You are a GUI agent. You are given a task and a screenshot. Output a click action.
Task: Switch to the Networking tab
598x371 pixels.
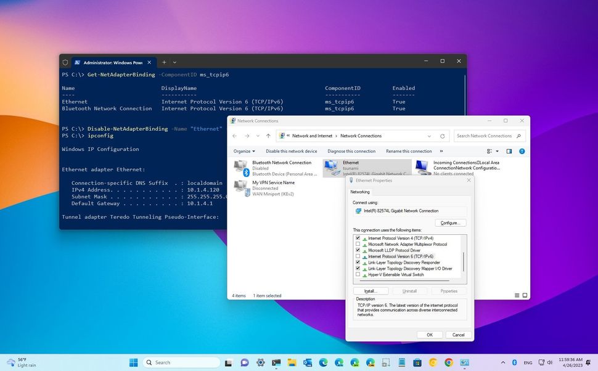point(359,192)
